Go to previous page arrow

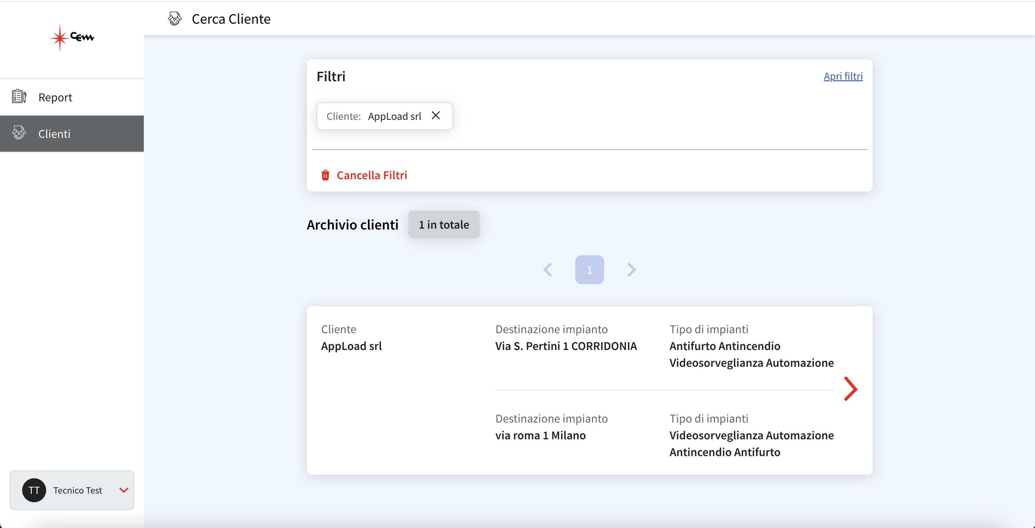548,270
